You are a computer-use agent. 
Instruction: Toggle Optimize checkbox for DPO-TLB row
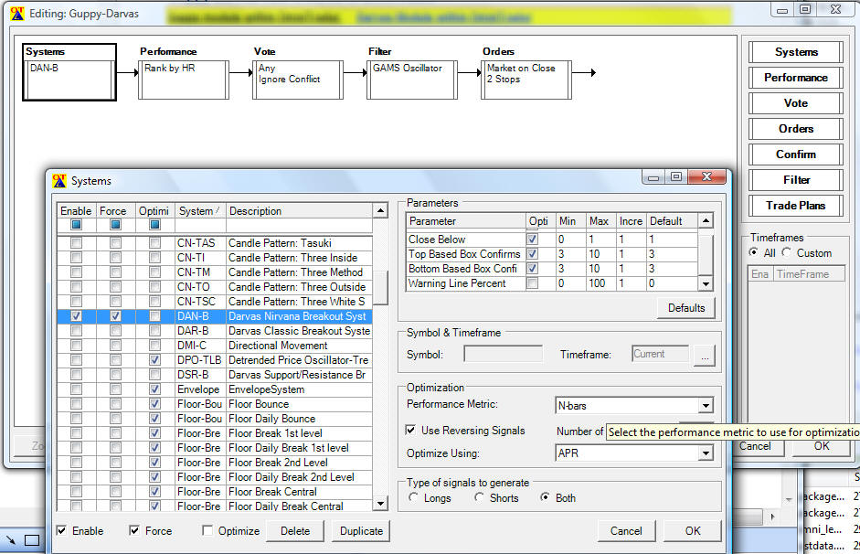(x=154, y=360)
